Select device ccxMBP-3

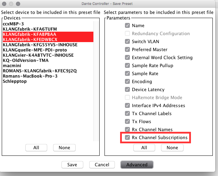pyautogui.click(x=48, y=24)
